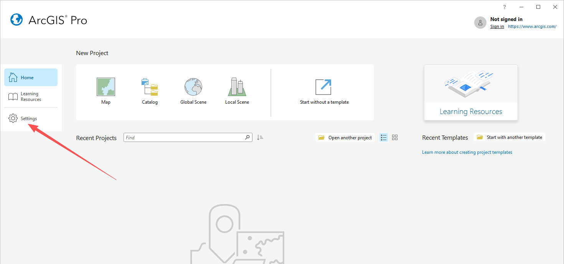This screenshot has width=564, height=264.
Task: Go to the Home tab
Action: [x=31, y=77]
